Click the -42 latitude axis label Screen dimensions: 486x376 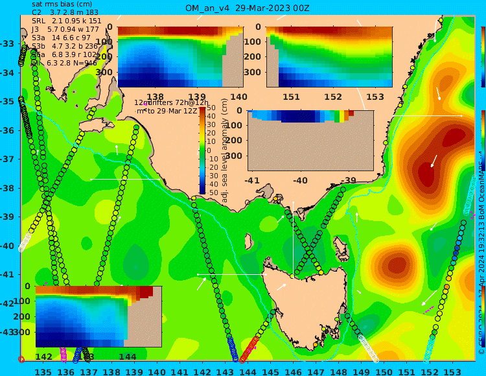coord(7,303)
